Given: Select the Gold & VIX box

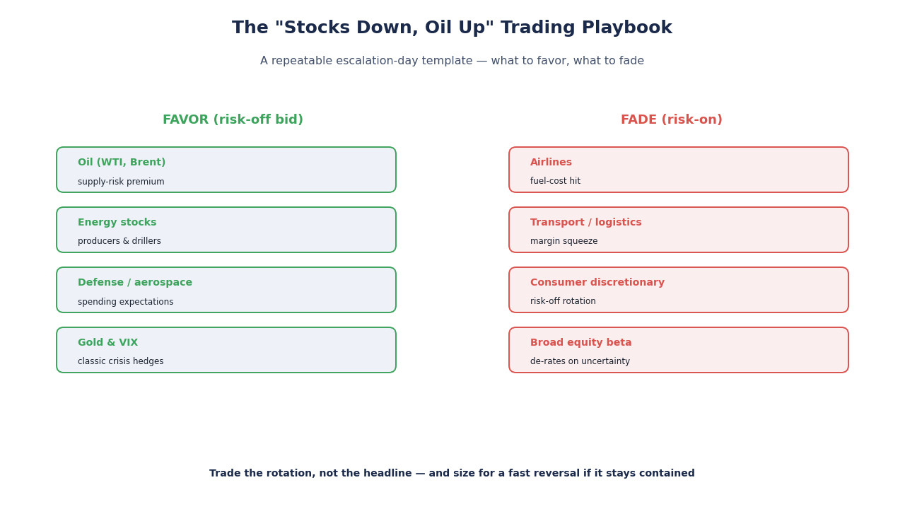Looking at the screenshot, I should tap(226, 350).
